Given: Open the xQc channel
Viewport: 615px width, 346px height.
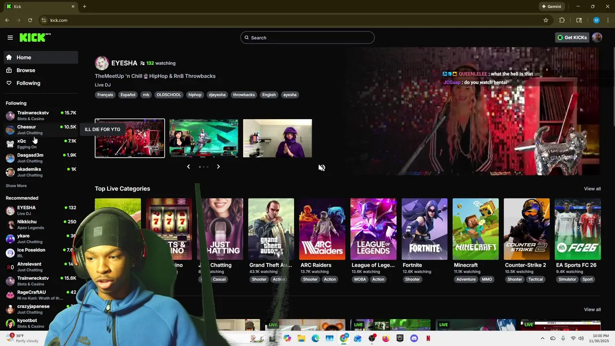Looking at the screenshot, I should coord(41,144).
